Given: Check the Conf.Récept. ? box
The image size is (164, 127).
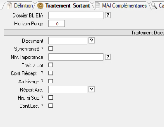Looking at the screenshot, I should point(51,73).
